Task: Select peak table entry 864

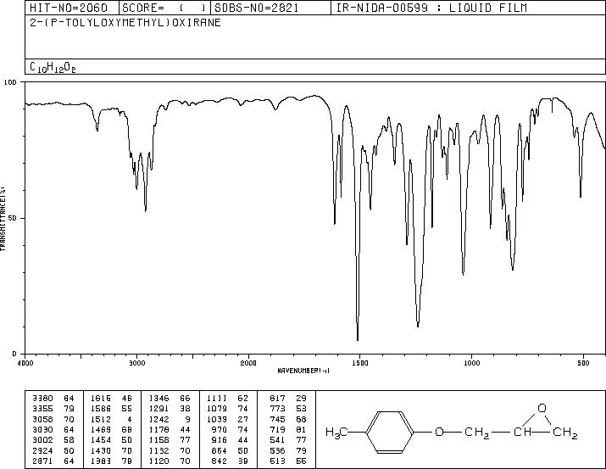Action: [220, 450]
